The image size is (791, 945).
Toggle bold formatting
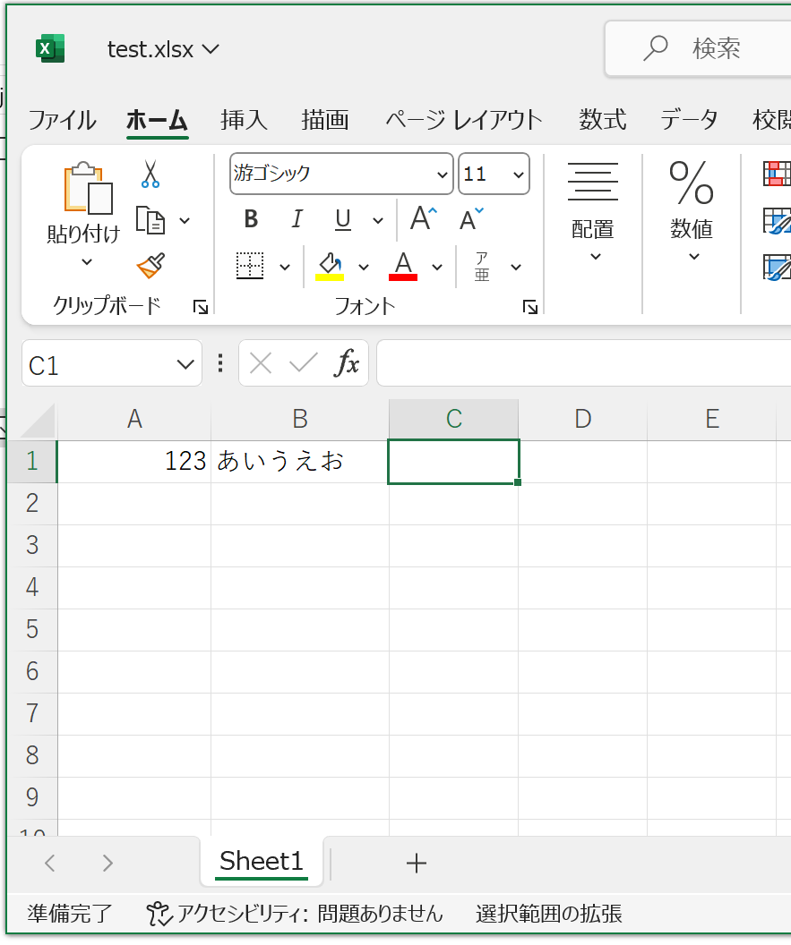251,218
